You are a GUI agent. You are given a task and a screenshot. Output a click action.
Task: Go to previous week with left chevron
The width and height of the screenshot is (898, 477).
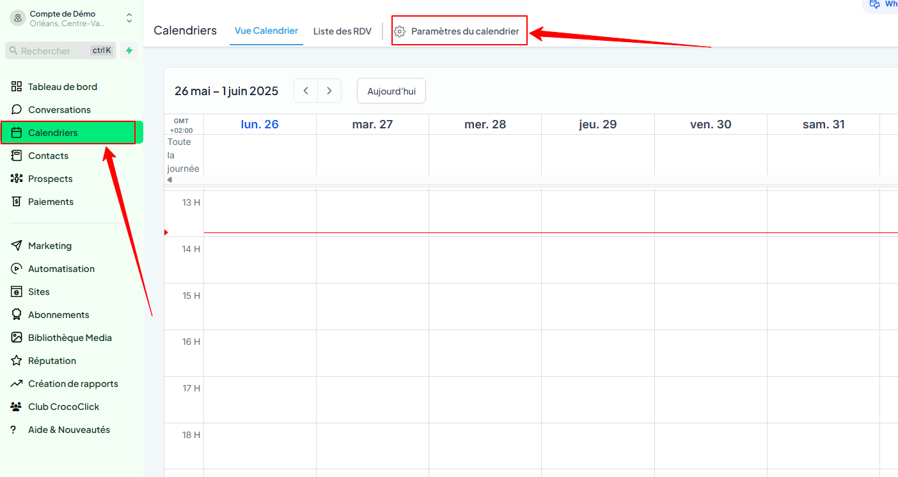pos(306,91)
